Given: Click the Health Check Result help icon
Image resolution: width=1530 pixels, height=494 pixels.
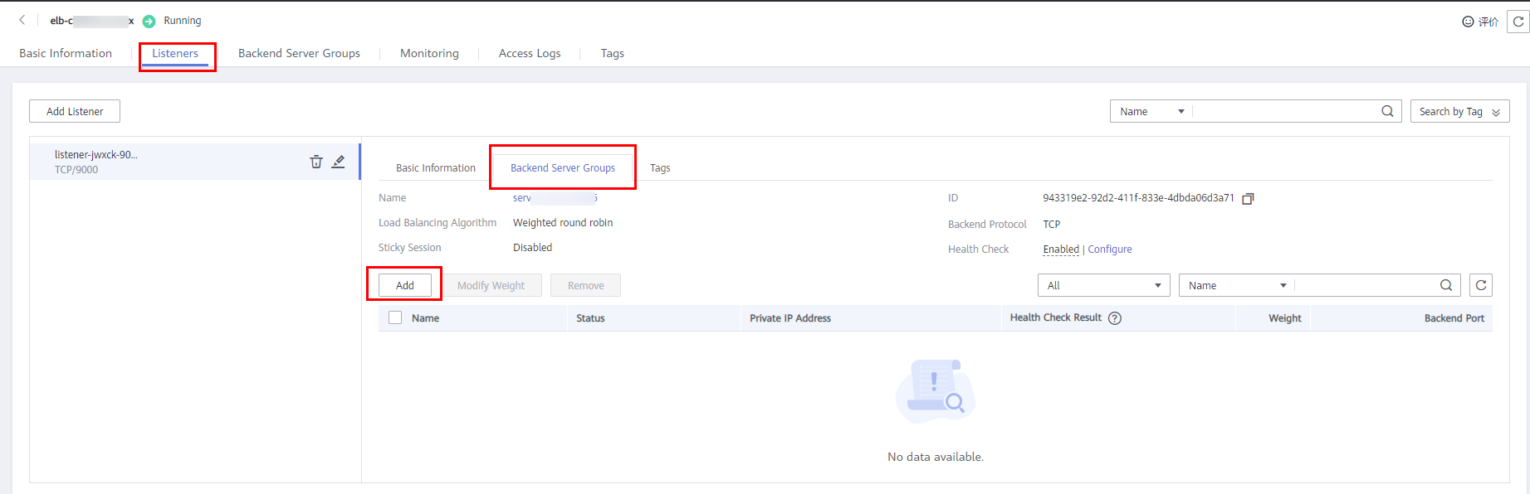Looking at the screenshot, I should click(x=1115, y=318).
